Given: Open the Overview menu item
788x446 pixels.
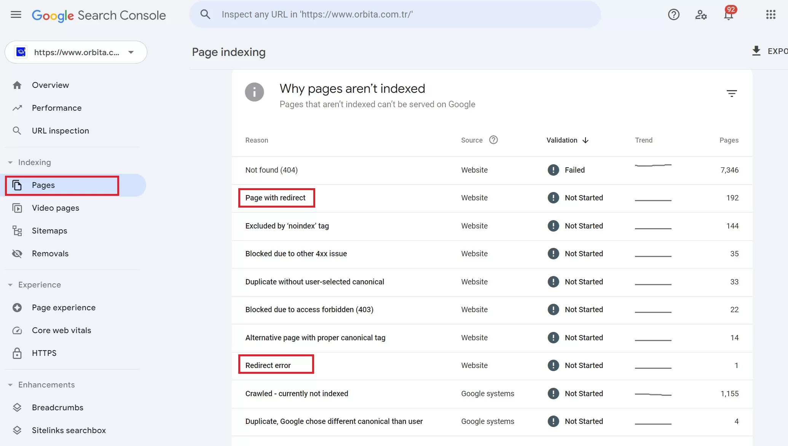Looking at the screenshot, I should (73, 85).
